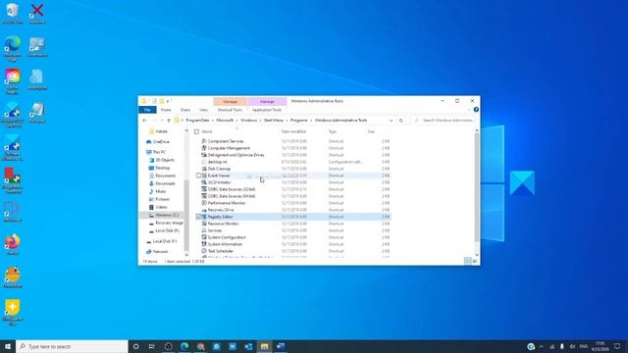Click the Firefox desktop icon

(x=13, y=244)
